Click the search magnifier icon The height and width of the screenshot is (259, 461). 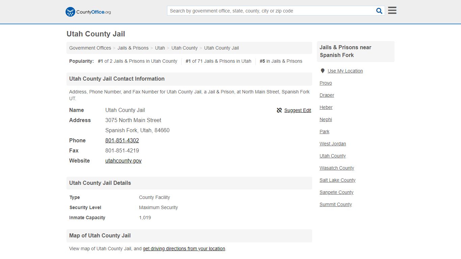(x=379, y=11)
